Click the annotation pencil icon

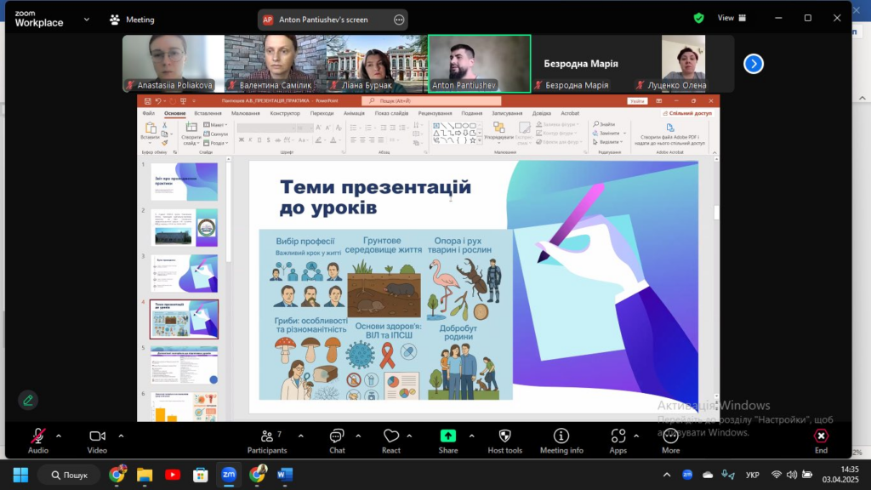coord(28,400)
